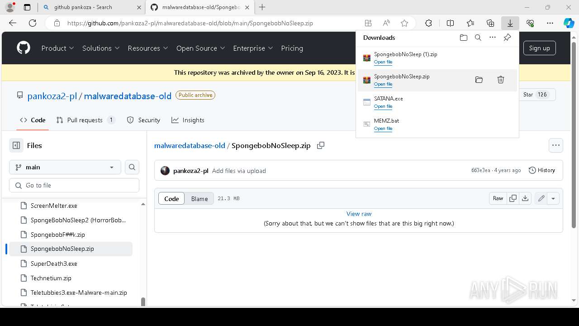Expand the Resources menu
The width and height of the screenshot is (579, 326).
point(148,48)
